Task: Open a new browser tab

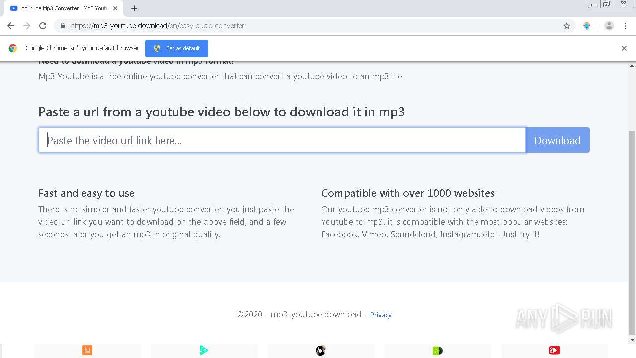Action: (x=134, y=8)
